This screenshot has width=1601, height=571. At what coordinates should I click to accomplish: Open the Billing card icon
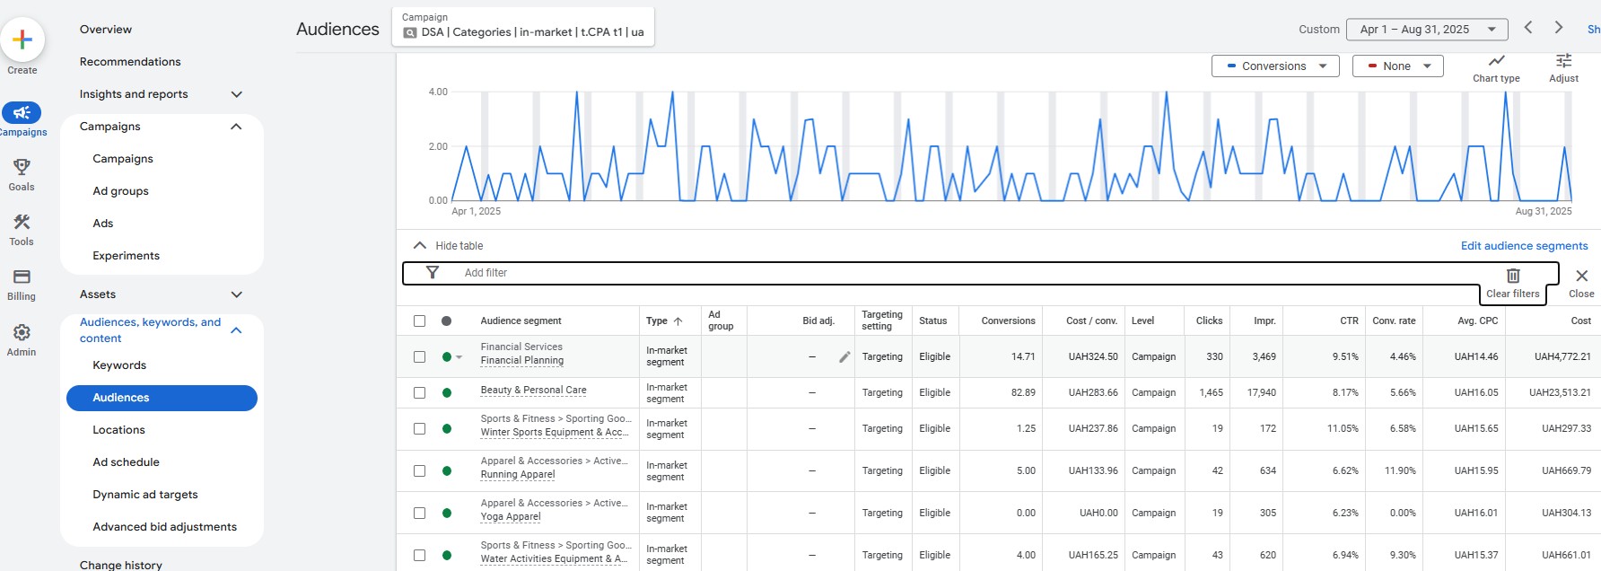[x=22, y=277]
